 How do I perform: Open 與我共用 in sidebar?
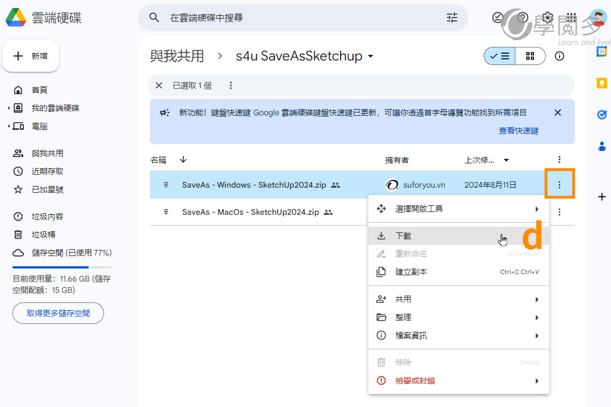click(x=48, y=153)
